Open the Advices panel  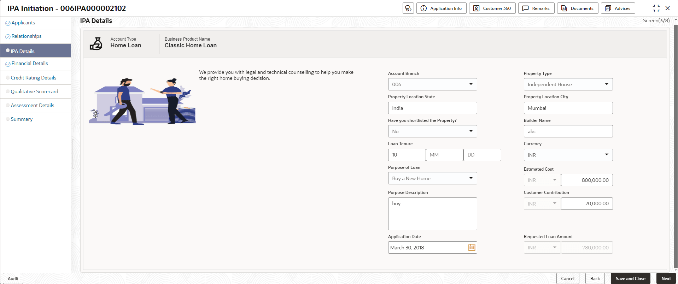pos(618,8)
